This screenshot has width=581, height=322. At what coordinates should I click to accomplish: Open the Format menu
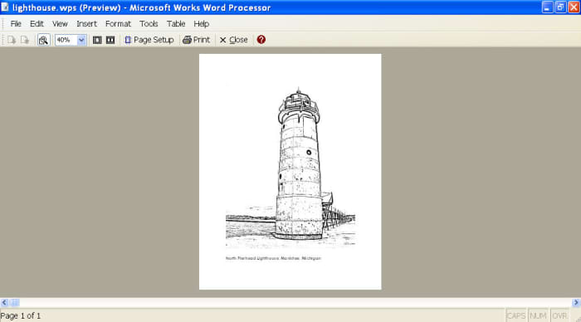[118, 24]
